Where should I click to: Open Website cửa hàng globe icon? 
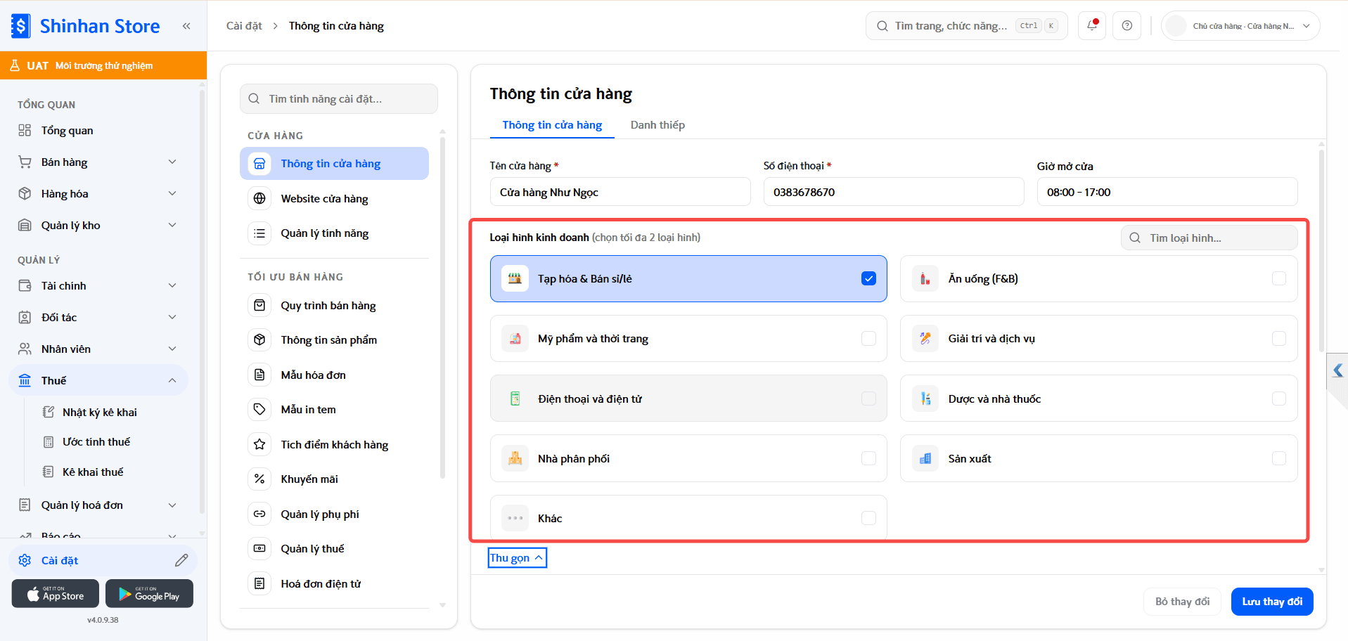tap(259, 199)
